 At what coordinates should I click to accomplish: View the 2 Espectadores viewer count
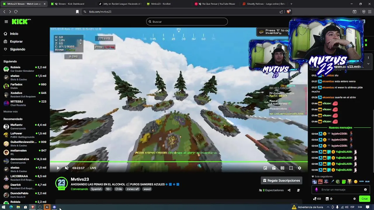pyautogui.click(x=271, y=190)
